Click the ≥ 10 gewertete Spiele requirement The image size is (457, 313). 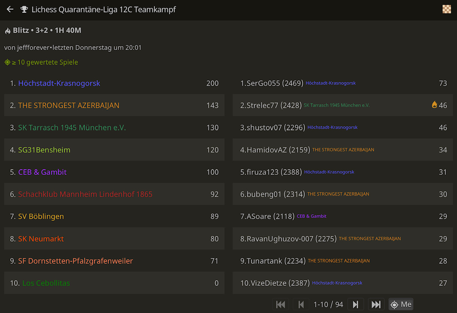click(x=45, y=62)
